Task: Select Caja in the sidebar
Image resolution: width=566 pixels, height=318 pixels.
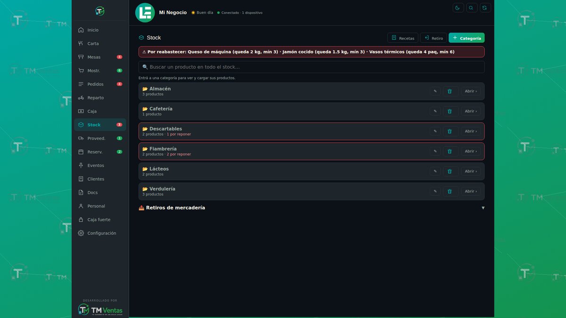Action: click(x=100, y=112)
